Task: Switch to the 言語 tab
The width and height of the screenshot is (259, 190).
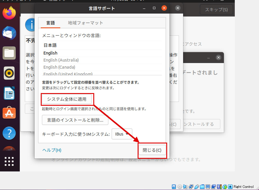Action: [x=51, y=23]
